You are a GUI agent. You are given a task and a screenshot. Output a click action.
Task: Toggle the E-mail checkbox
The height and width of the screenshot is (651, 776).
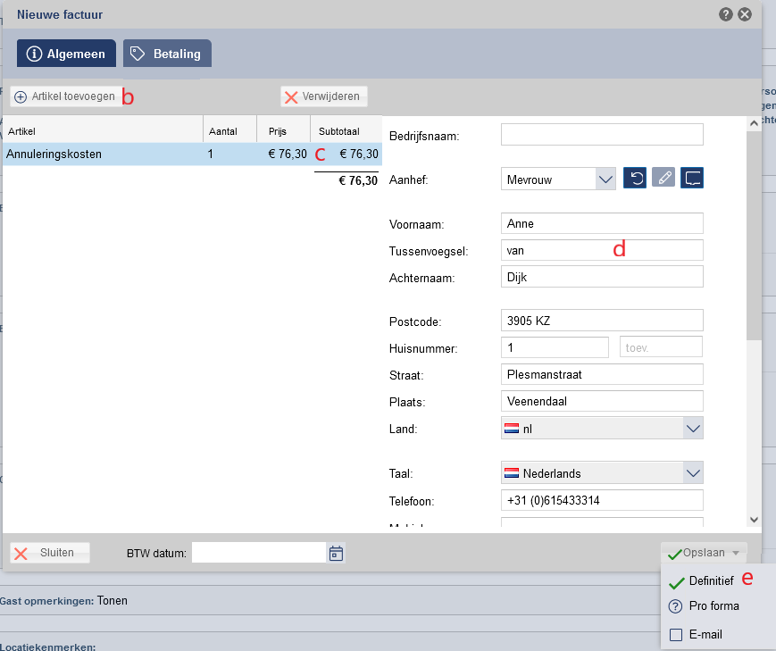point(675,635)
